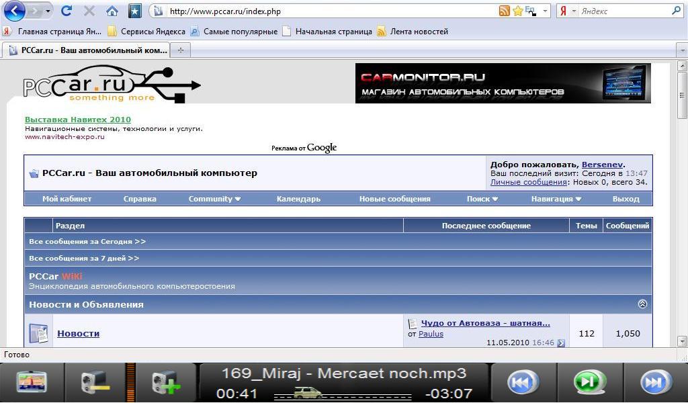Launch navigation app from bottom panel
This screenshot has width=688, height=403.
pos(32,382)
